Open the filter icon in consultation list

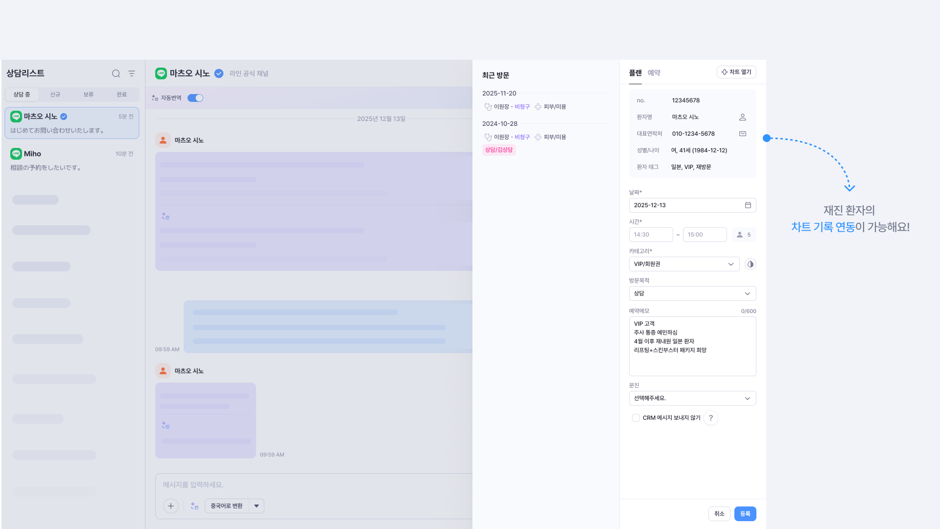(x=132, y=73)
